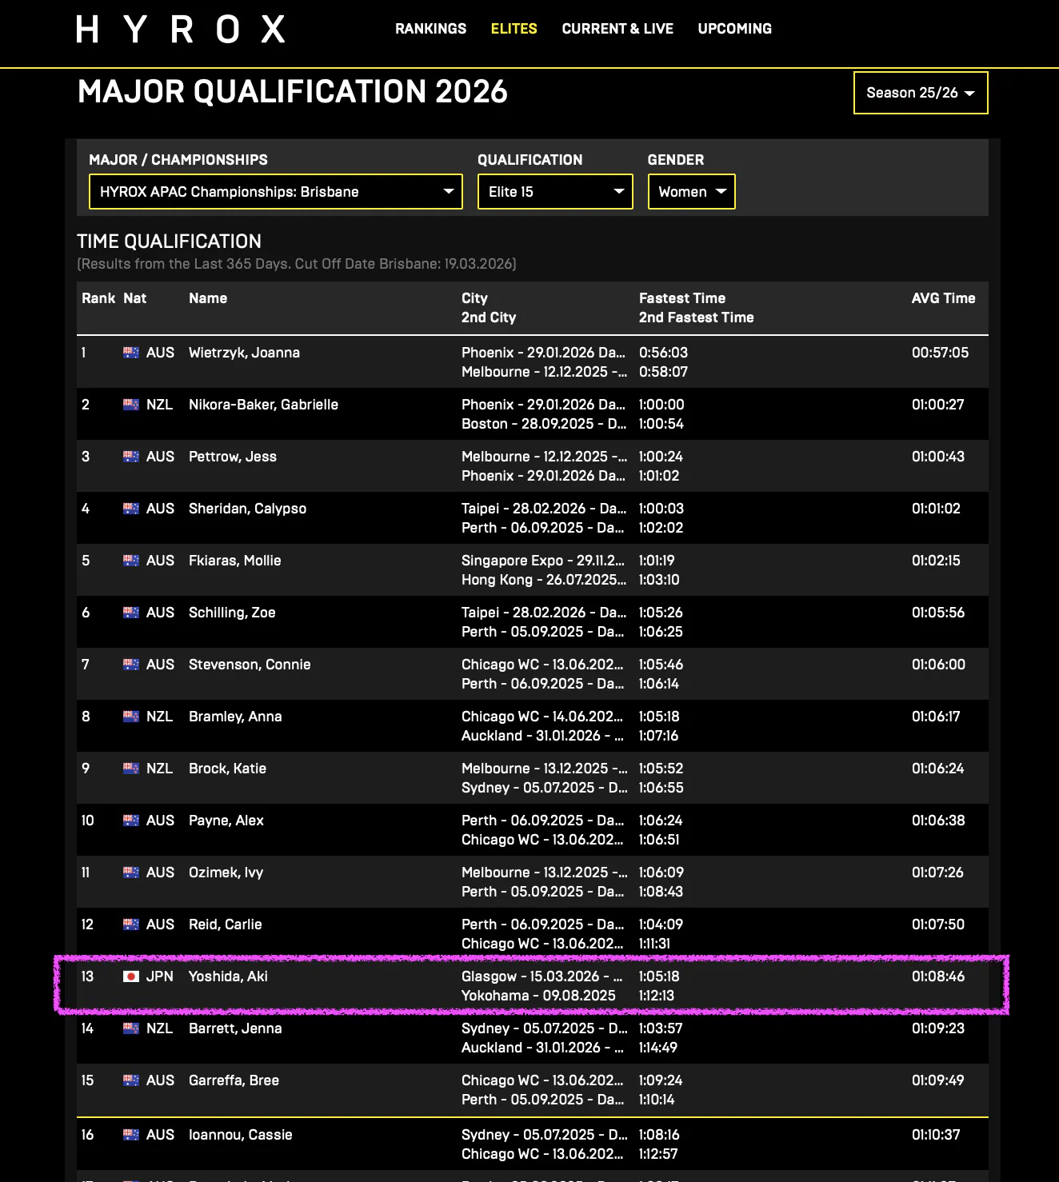Click the Australia flag next to Wietrzyk, Joanna

click(x=131, y=353)
